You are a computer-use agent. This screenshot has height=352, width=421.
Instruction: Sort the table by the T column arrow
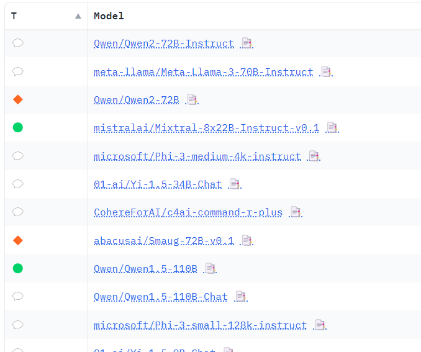click(78, 16)
